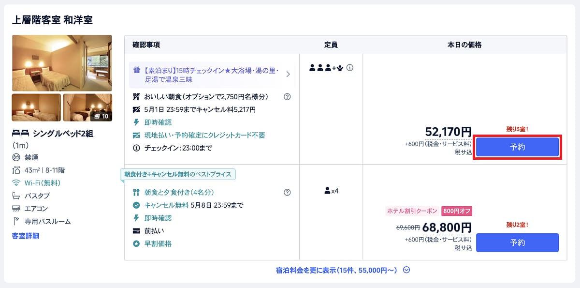This screenshot has height=288, width=580.
Task: Click help icon next to 朝食と夕食付き
Action: click(287, 192)
